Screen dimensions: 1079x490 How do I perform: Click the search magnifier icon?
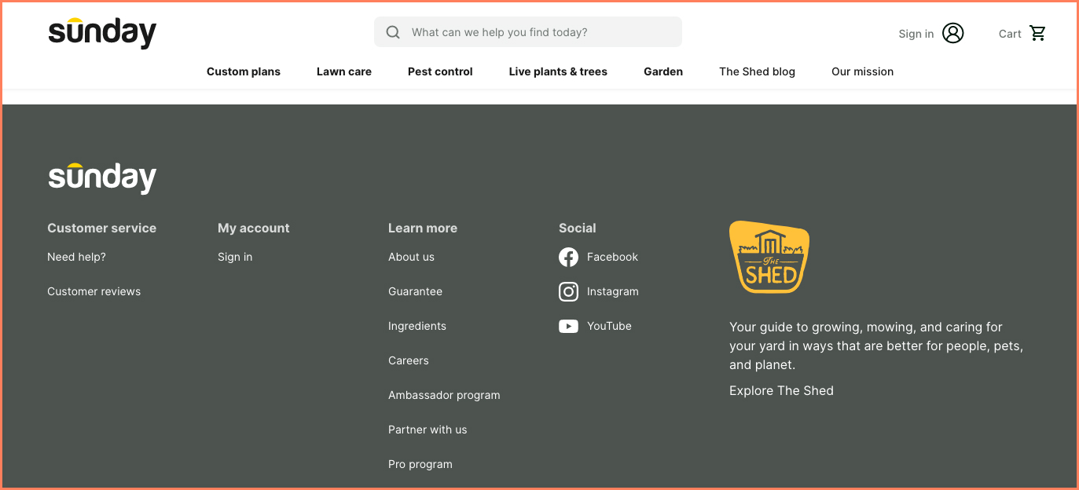click(x=393, y=32)
